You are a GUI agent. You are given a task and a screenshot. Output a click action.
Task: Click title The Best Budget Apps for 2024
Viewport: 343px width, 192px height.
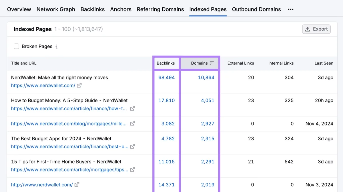pos(61,139)
